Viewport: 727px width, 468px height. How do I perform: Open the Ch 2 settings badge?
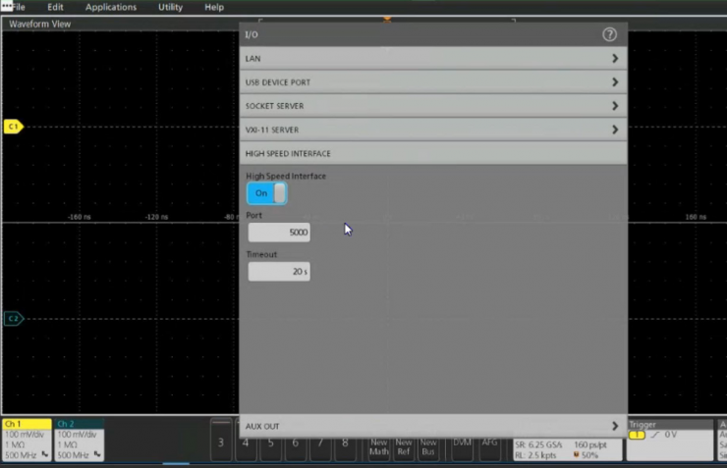point(80,440)
